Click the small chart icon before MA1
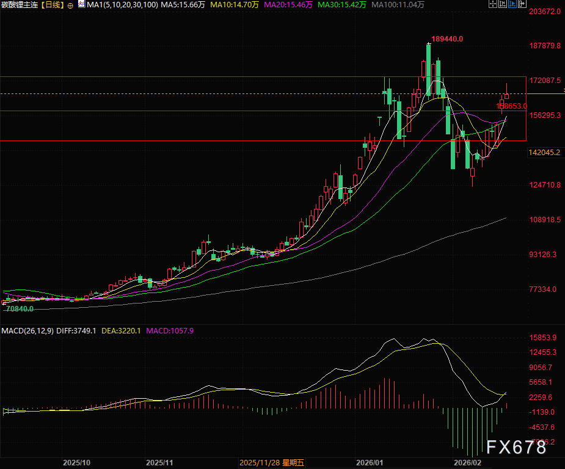Screen dimensions: 565x469 81,5
